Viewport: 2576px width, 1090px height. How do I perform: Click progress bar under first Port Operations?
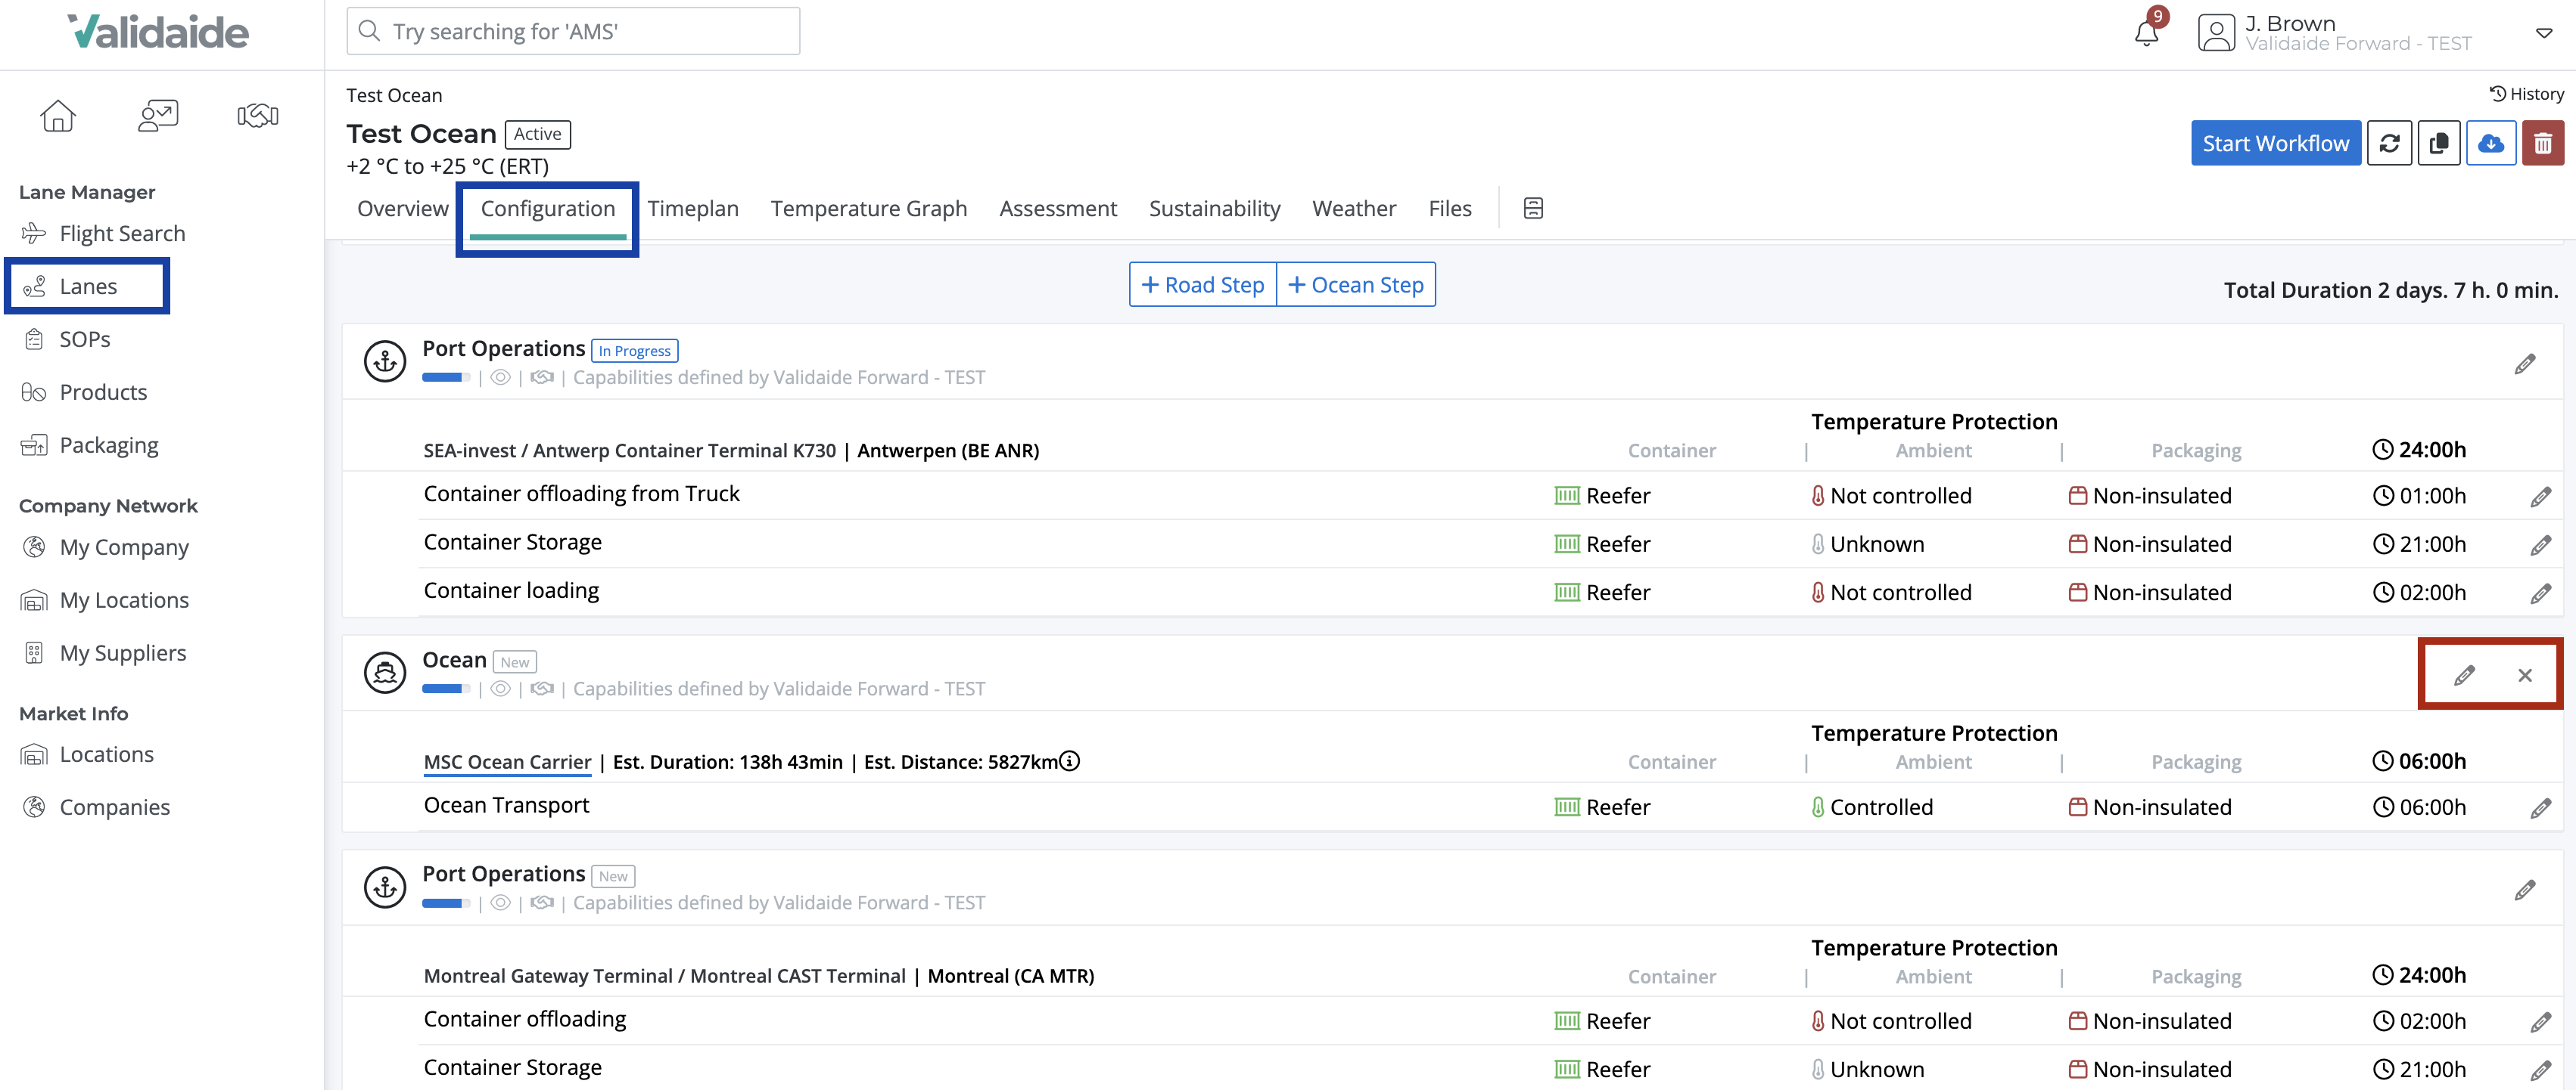click(446, 378)
